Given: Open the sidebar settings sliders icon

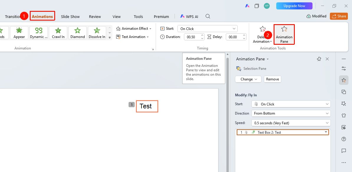Looking at the screenshot, I should pyautogui.click(x=343, y=68).
